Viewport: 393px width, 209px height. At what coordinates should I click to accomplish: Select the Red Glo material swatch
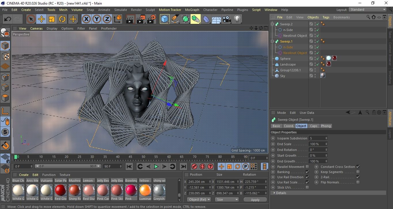[60, 190]
